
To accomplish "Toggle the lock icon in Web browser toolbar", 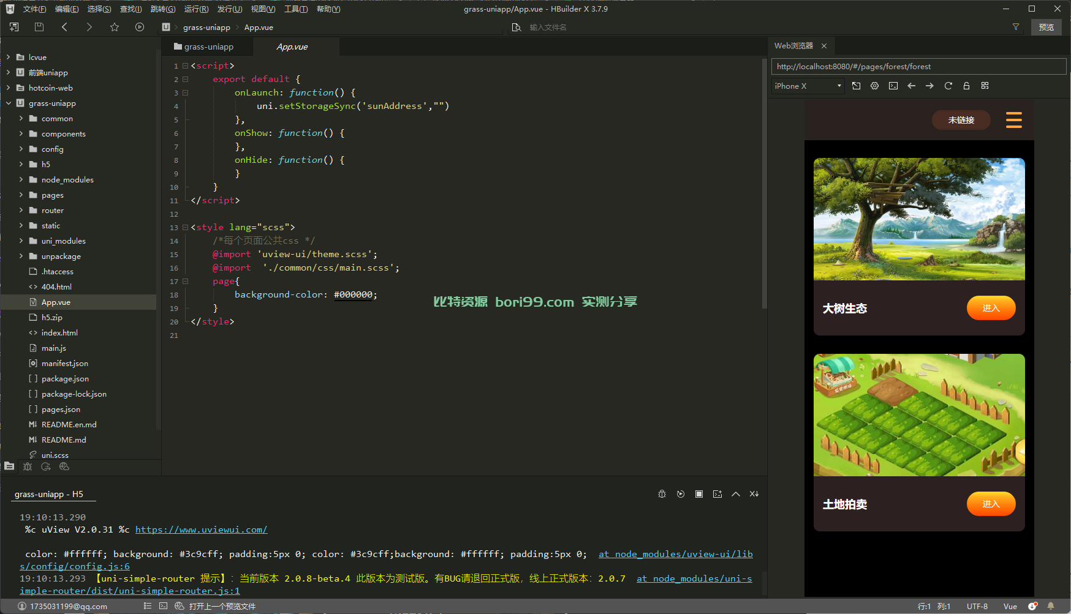I will pos(967,86).
